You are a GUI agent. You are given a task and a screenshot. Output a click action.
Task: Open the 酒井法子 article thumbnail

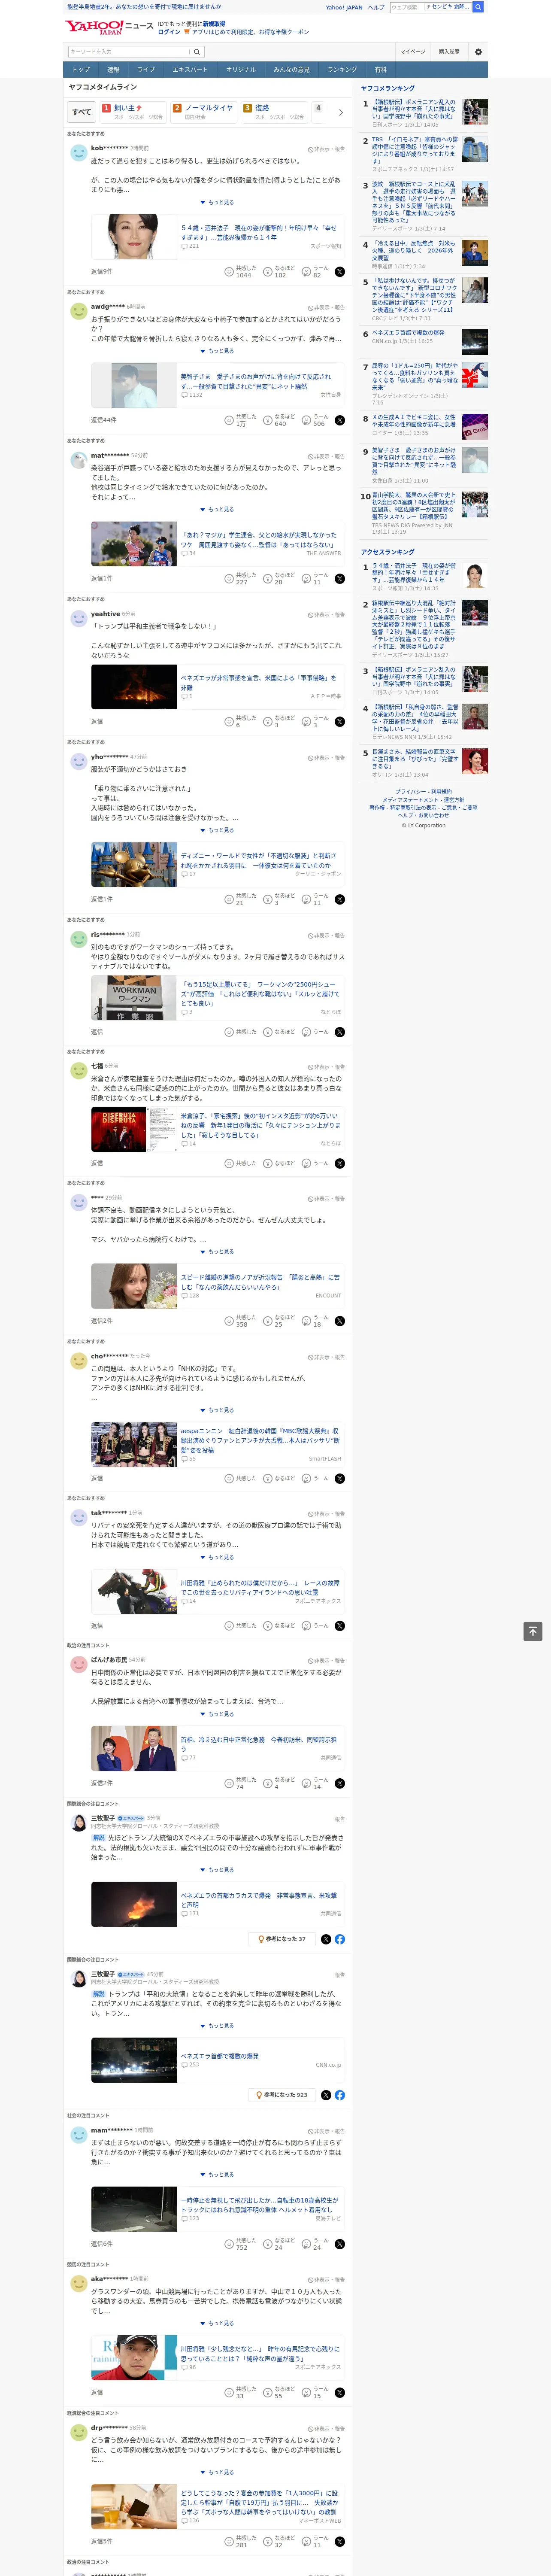pyautogui.click(x=134, y=237)
